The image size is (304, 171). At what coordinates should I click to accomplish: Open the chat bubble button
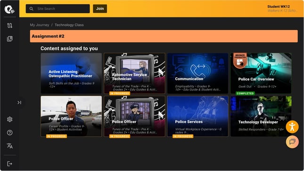(x=292, y=142)
